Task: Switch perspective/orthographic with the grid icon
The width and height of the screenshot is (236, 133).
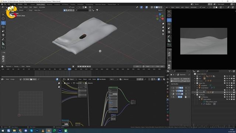Action: pos(163,34)
